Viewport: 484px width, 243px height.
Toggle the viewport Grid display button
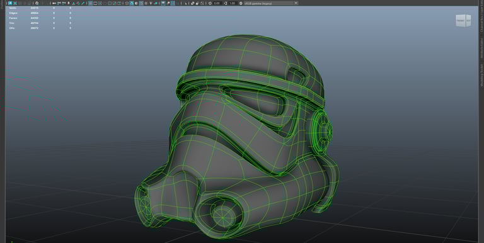[90, 3]
